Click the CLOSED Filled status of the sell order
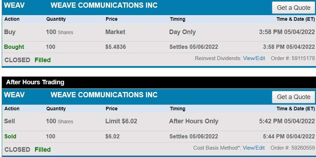 point(27,150)
